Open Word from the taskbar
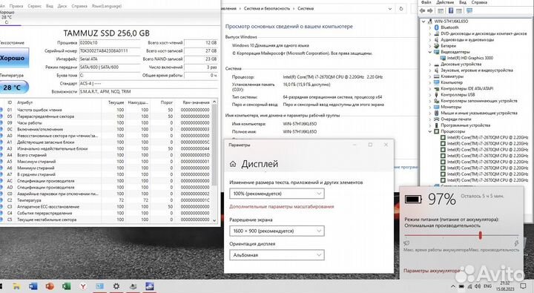This screenshot has height=293, width=534. pos(33,286)
